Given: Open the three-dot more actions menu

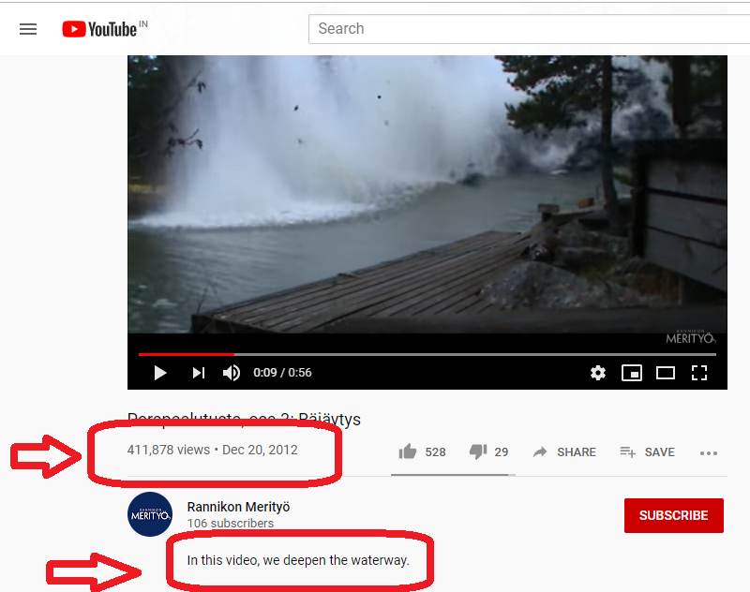Looking at the screenshot, I should (x=709, y=453).
